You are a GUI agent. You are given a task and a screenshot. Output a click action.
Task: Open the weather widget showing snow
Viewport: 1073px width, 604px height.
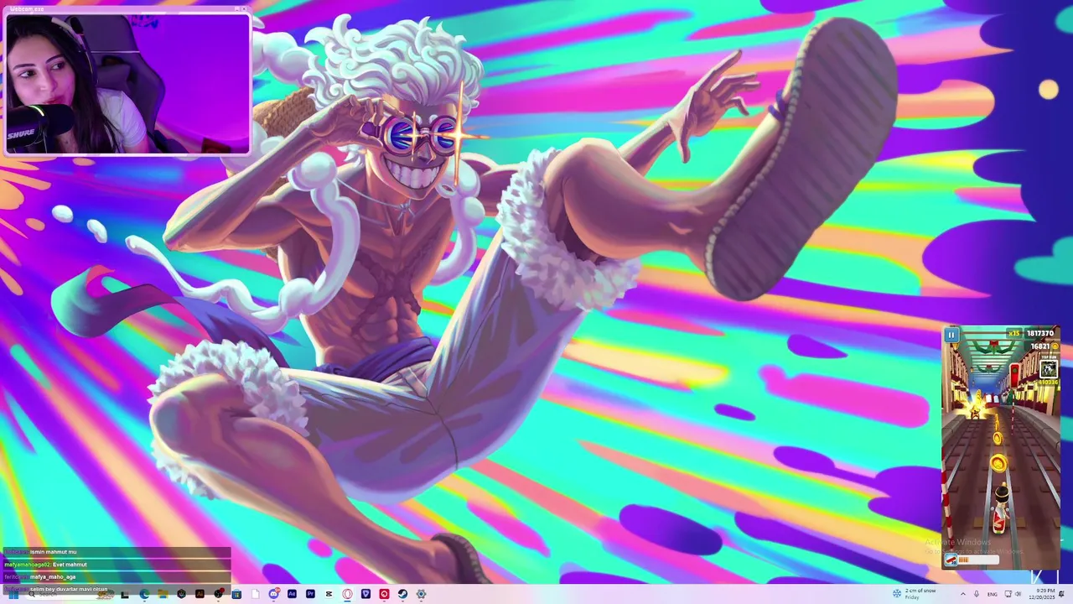point(914,594)
